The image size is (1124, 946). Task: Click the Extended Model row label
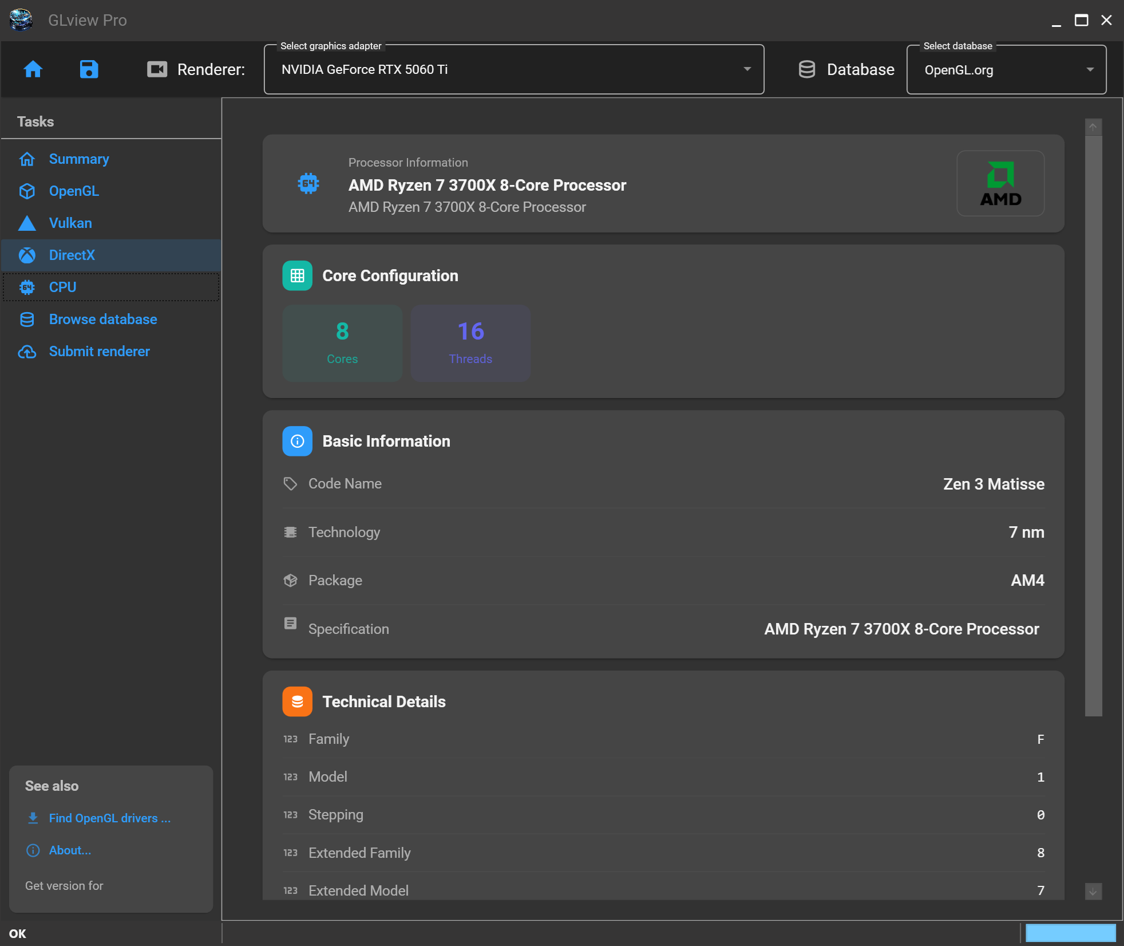(x=358, y=890)
